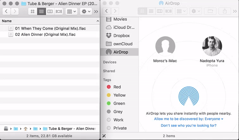The image size is (239, 140).
Task: Click new folder icon in AirDrop toolbar
Action: [210, 11]
